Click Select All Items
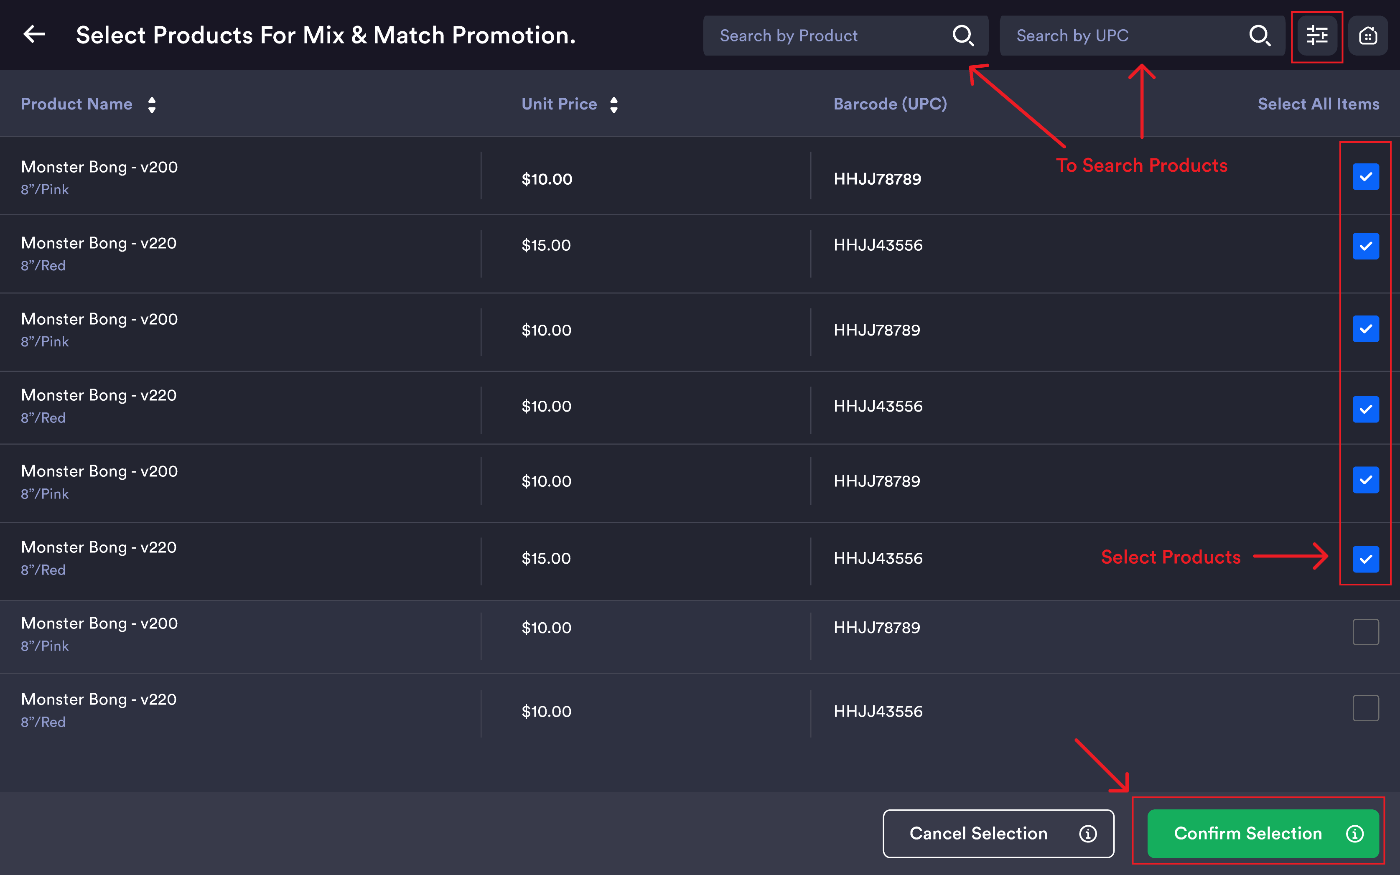 click(1318, 104)
